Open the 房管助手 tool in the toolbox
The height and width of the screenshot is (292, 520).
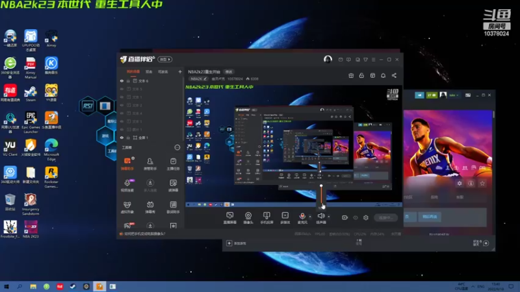(x=150, y=164)
